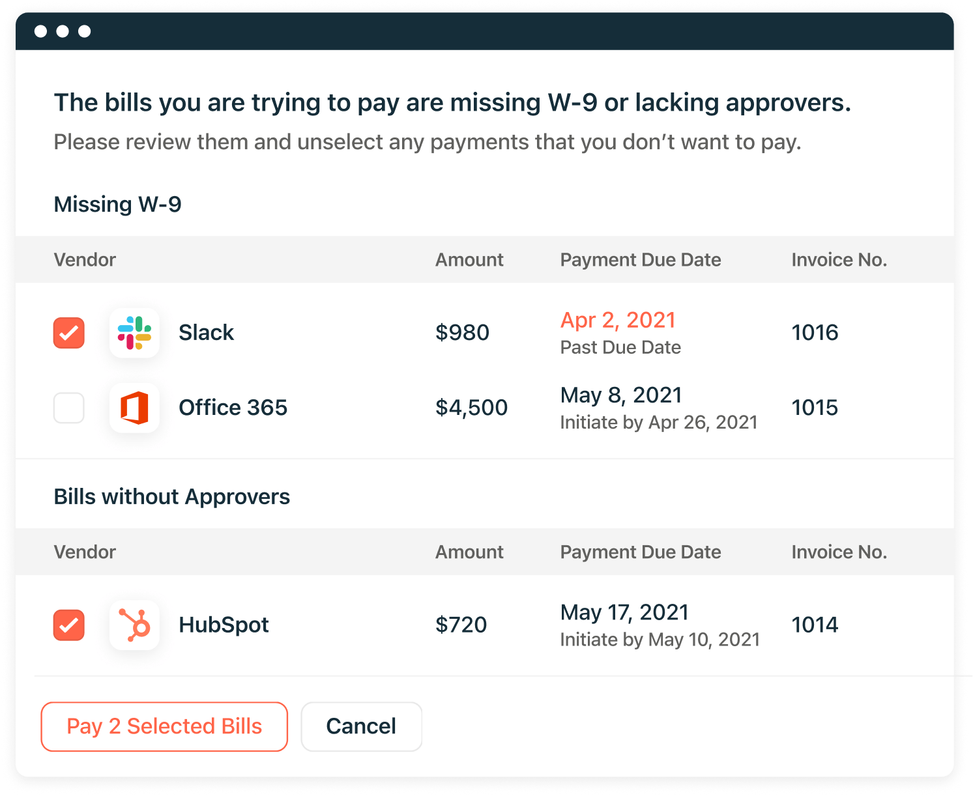Select the HubSpot vendor name
Image resolution: width=973 pixels, height=796 pixels.
pos(224,625)
